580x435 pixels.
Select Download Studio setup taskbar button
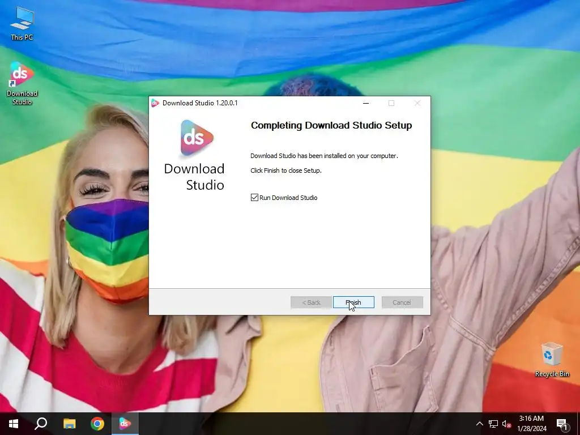(x=125, y=424)
